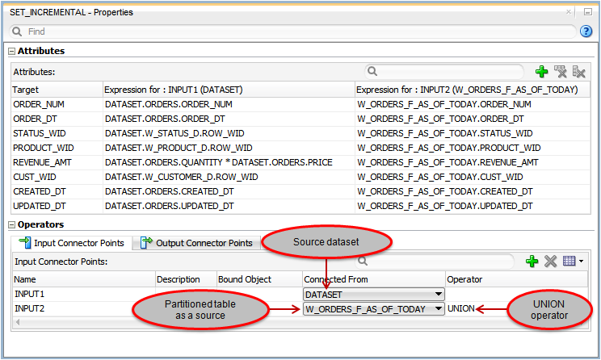Select the STATUS_WID target attribute
Viewport: 601px width, 360px height.
point(40,133)
